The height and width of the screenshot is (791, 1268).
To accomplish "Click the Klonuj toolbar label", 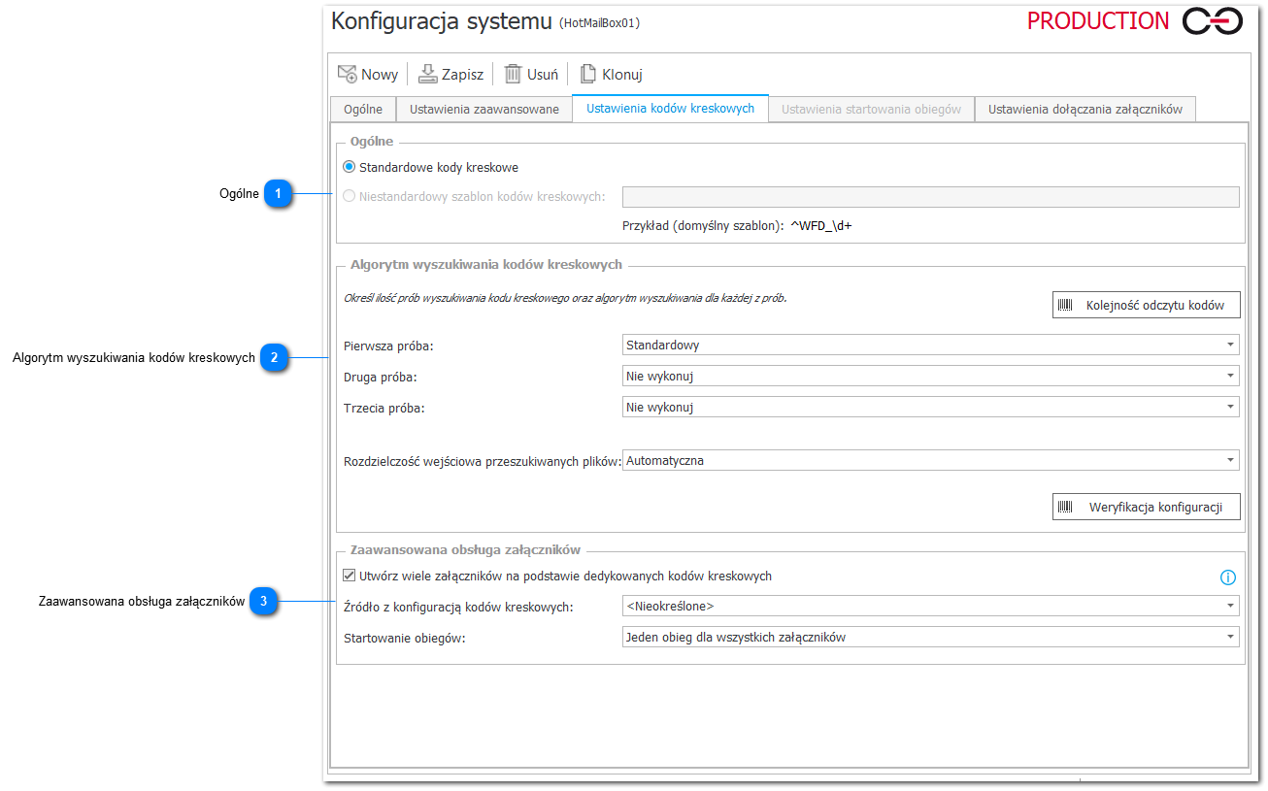I will (622, 75).
